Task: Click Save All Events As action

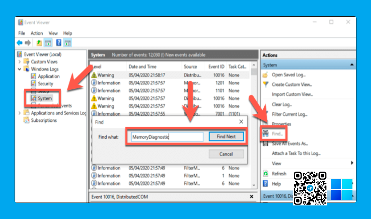Action: pyautogui.click(x=290, y=144)
